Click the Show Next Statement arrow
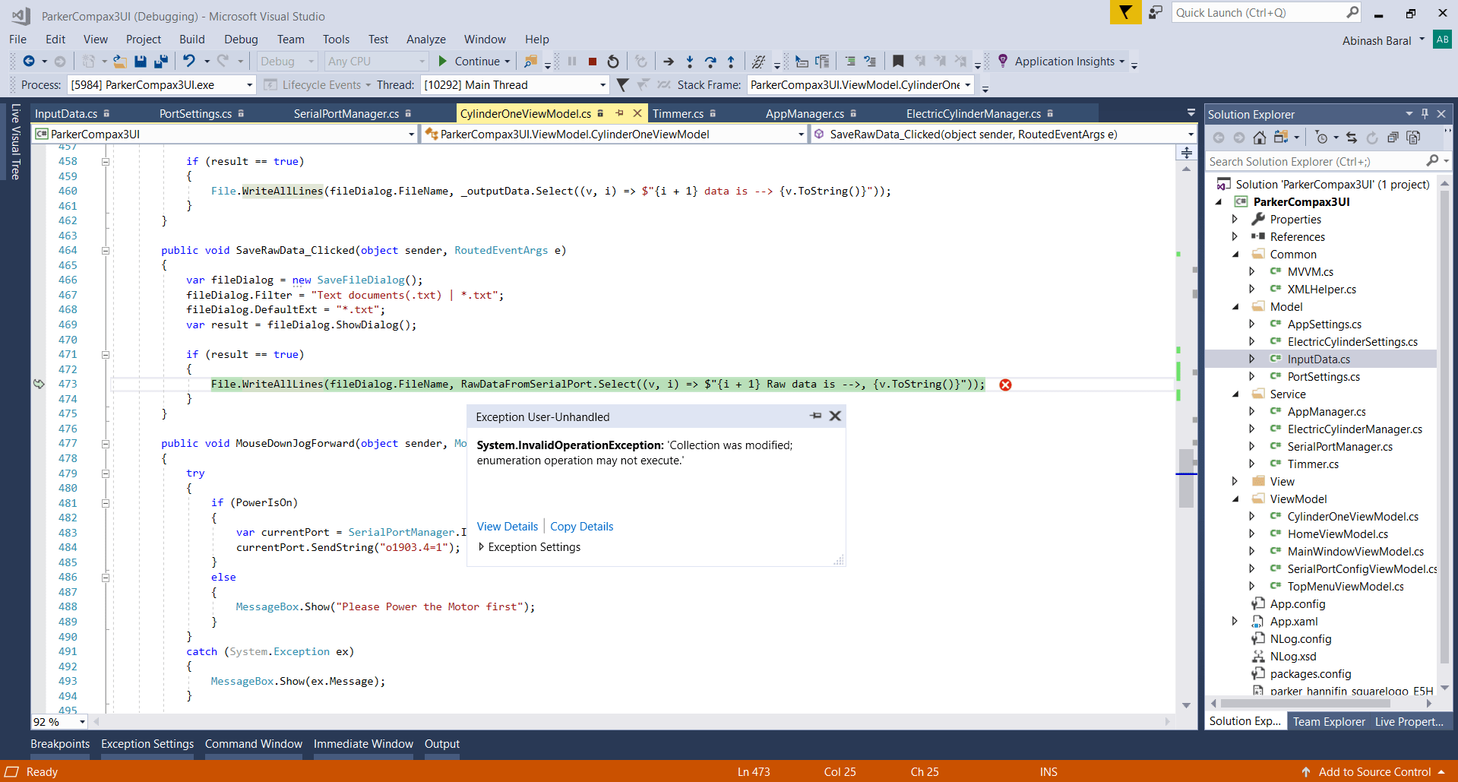Image resolution: width=1458 pixels, height=782 pixels. click(669, 62)
